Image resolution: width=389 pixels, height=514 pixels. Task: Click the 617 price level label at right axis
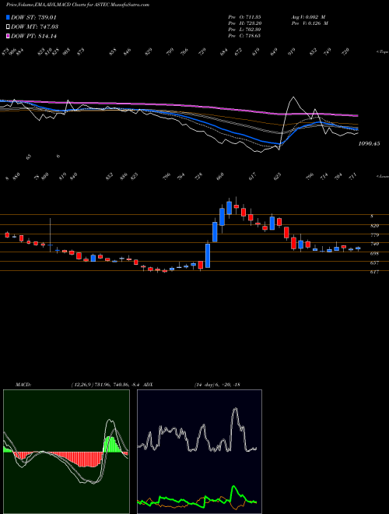click(x=374, y=272)
